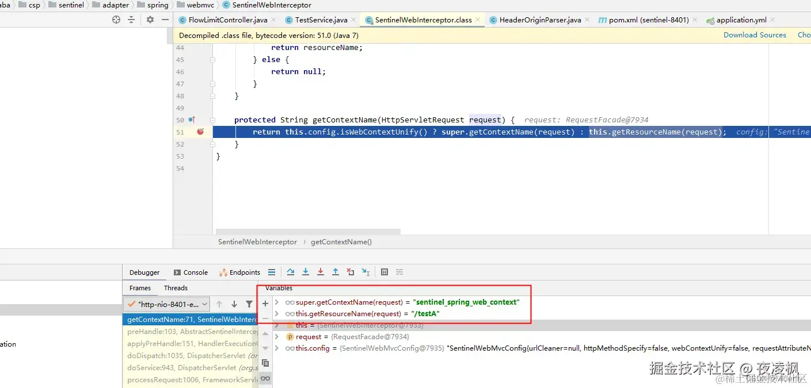811x388 pixels.
Task: Click the minus icon to remove watch
Action: pyautogui.click(x=265, y=318)
